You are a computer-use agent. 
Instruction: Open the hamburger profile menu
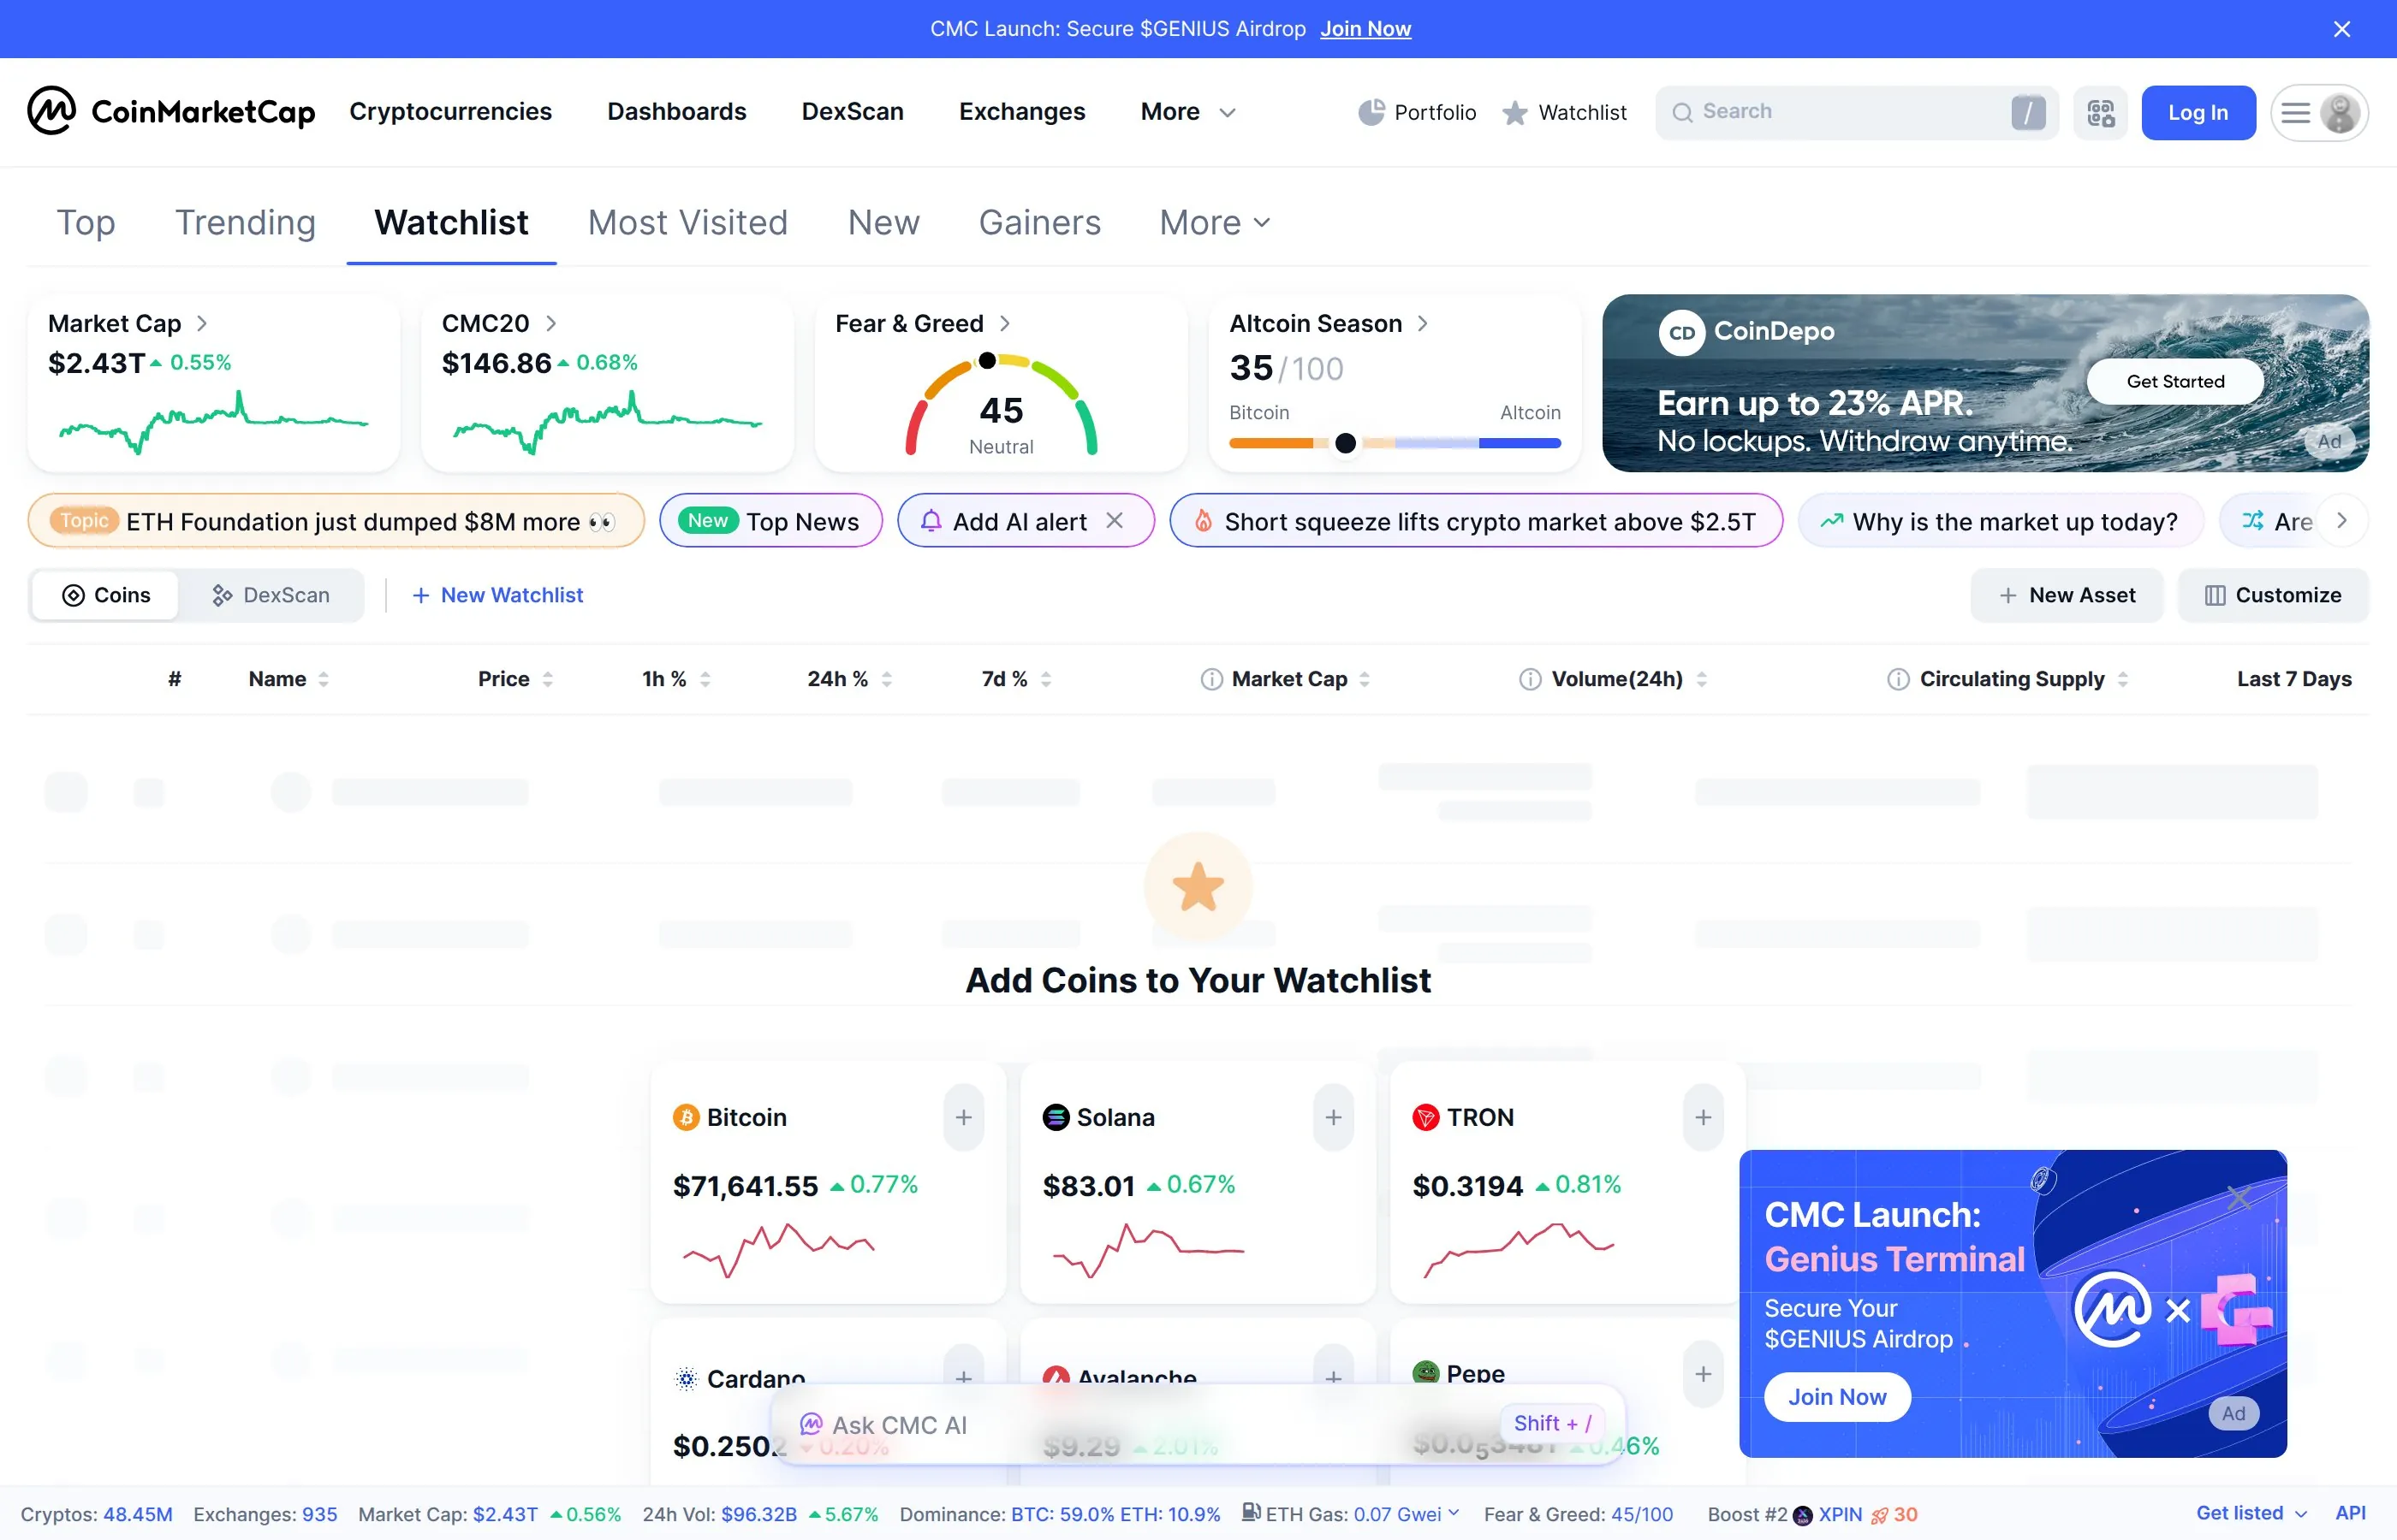click(x=2318, y=112)
